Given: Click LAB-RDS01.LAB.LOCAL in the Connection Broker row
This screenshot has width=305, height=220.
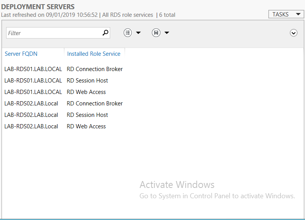Looking at the screenshot, I should point(33,69).
